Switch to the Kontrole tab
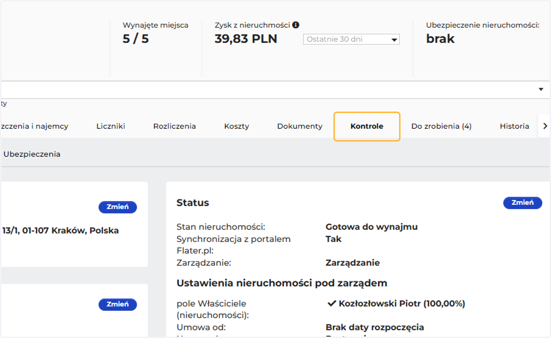Image resolution: width=551 pixels, height=338 pixels. click(367, 126)
